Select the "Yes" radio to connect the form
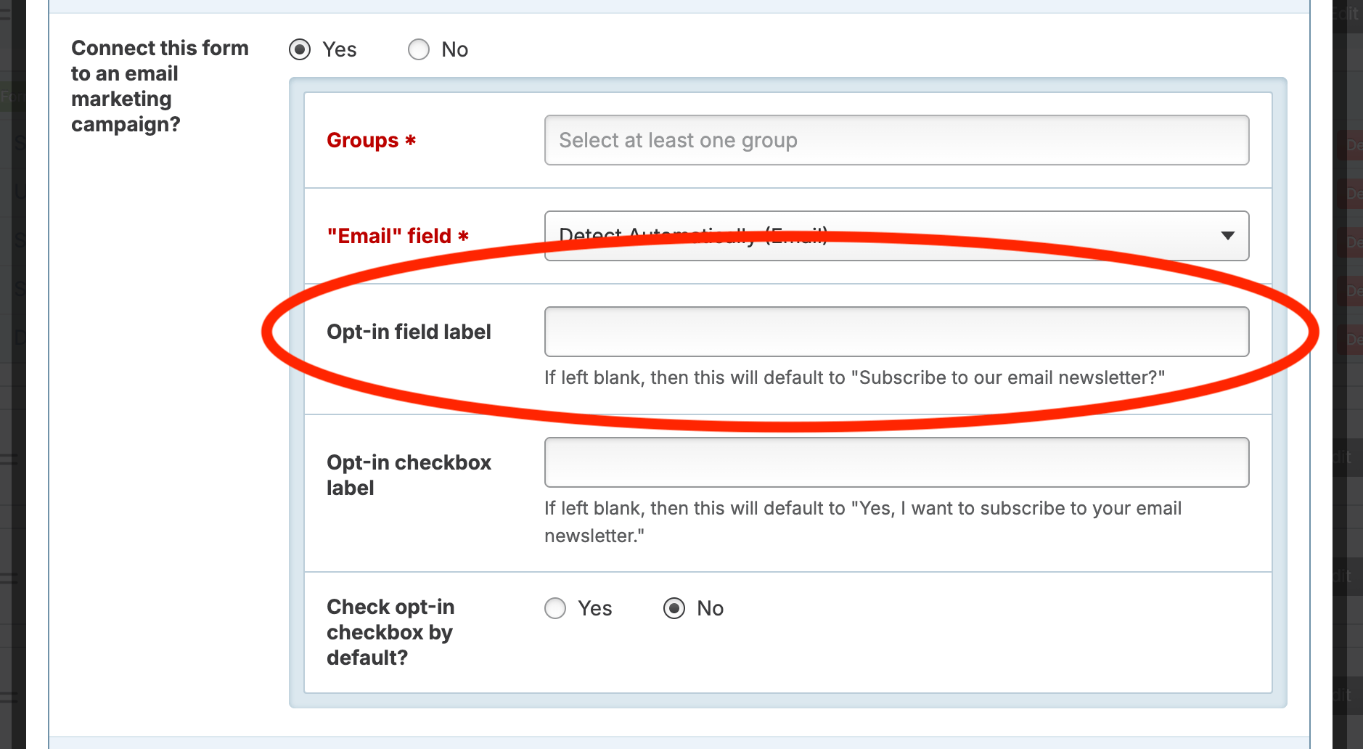Viewport: 1363px width, 749px height. coord(300,49)
